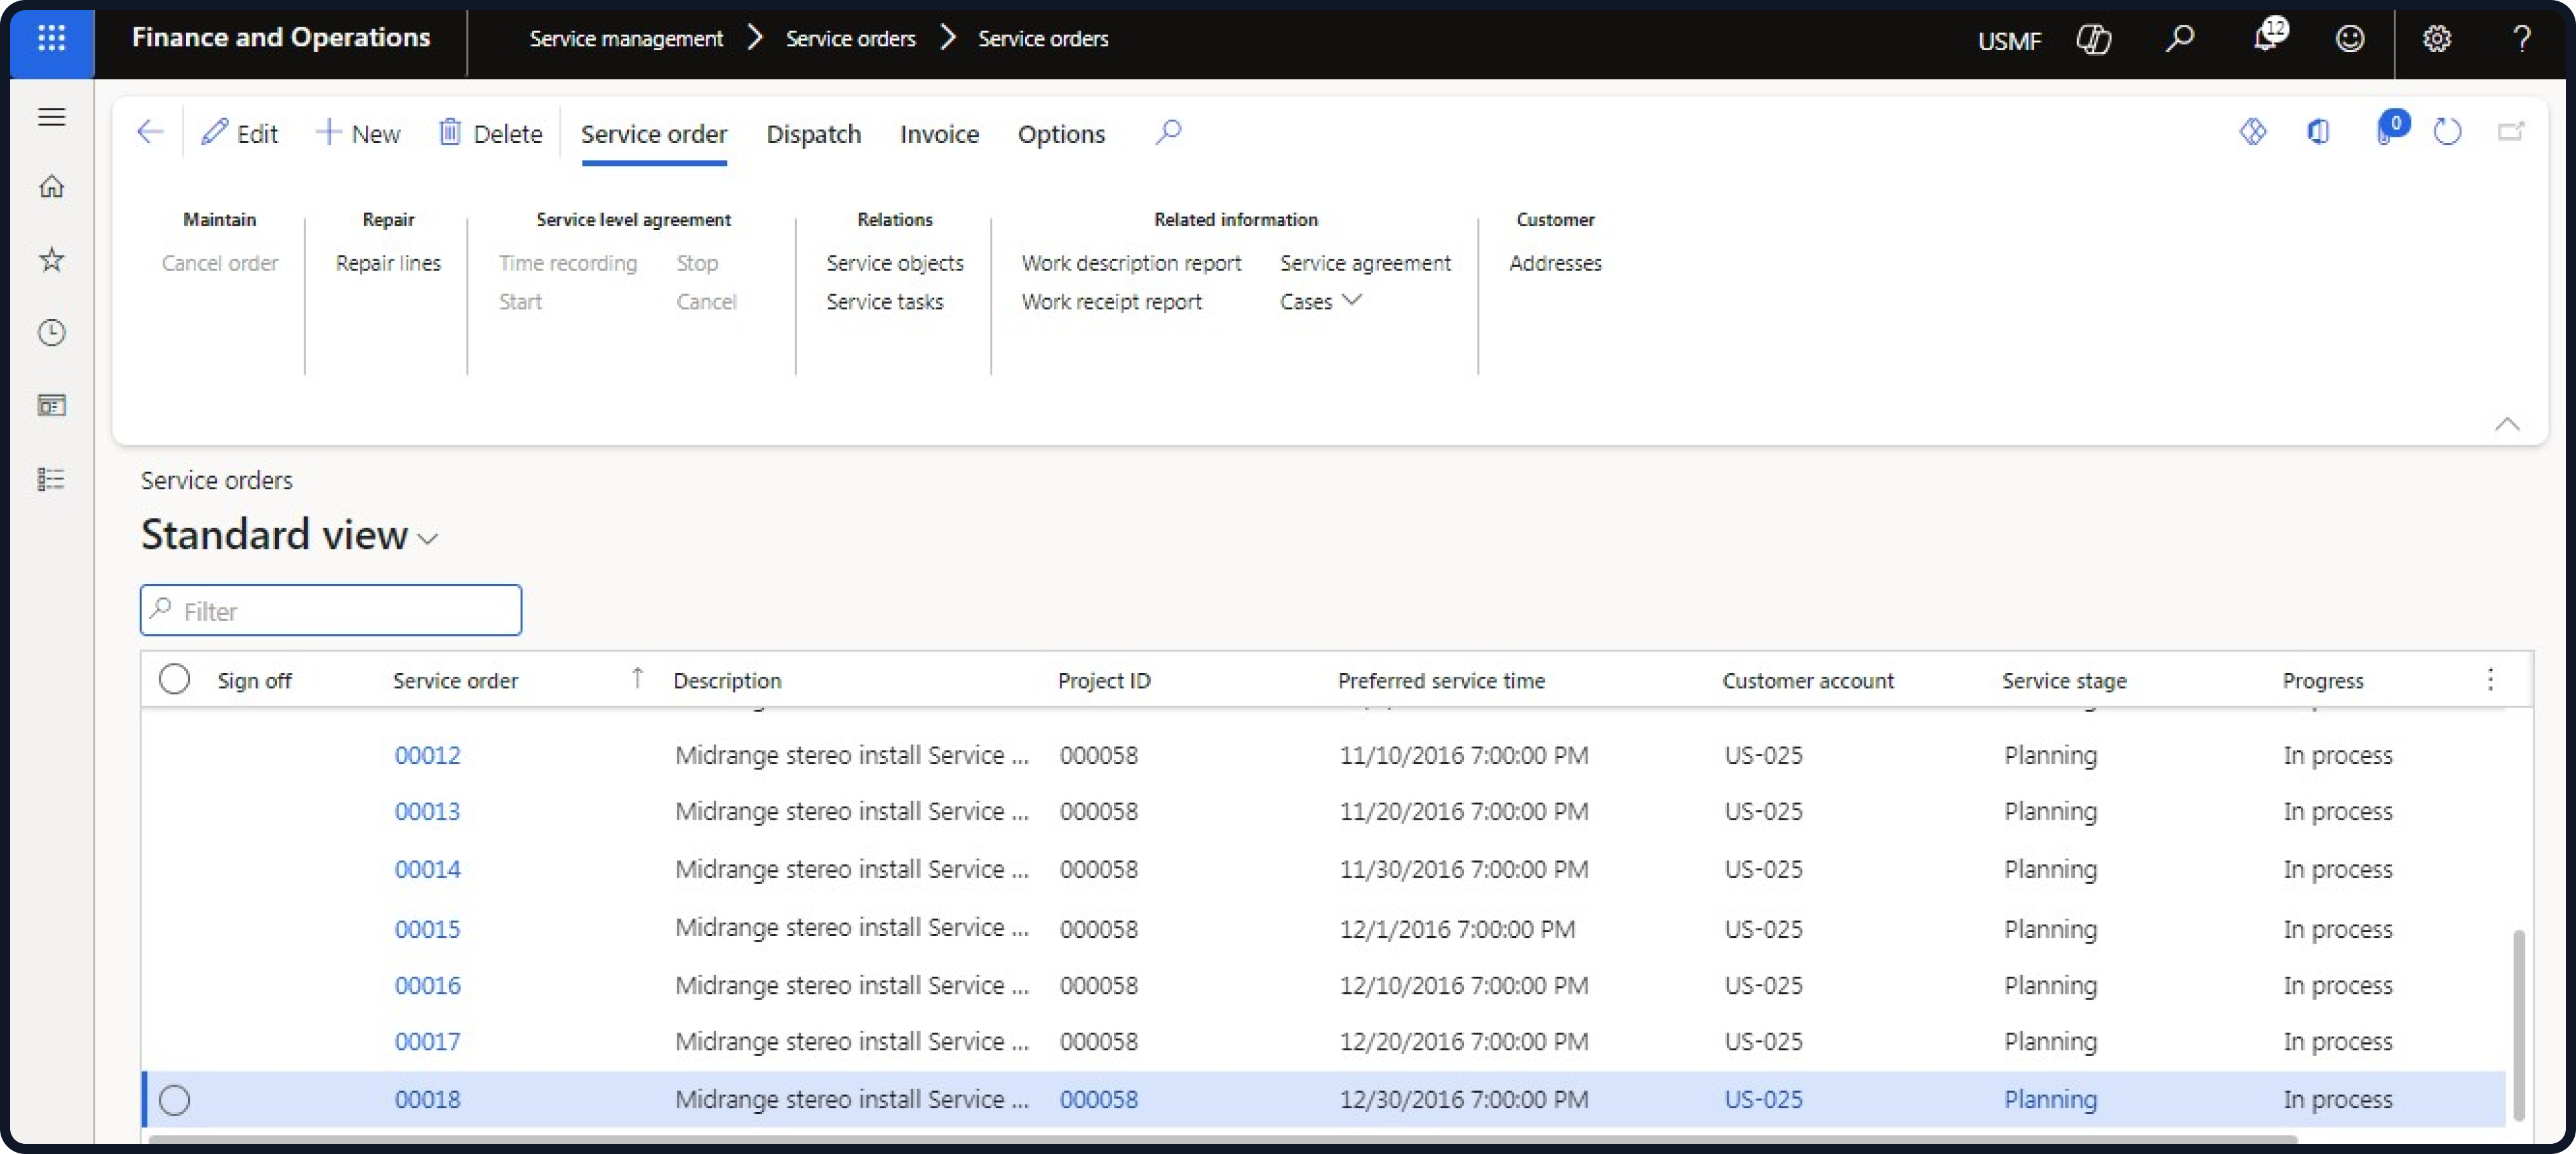Open Favorites star in sidebar
2576x1154 pixels.
coord(51,261)
